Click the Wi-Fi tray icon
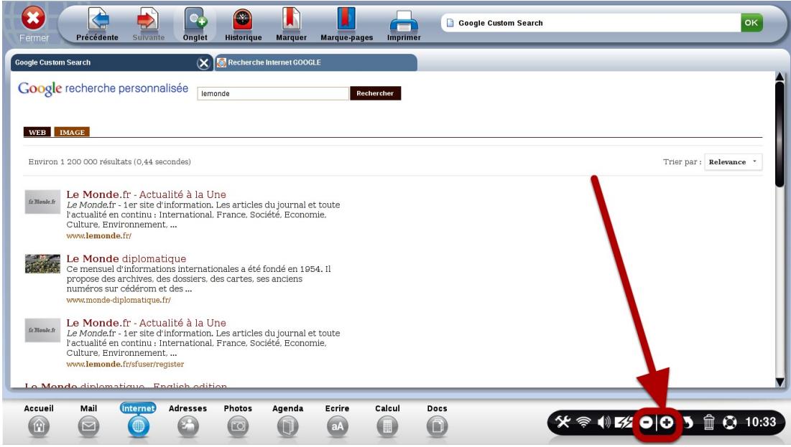 [583, 423]
